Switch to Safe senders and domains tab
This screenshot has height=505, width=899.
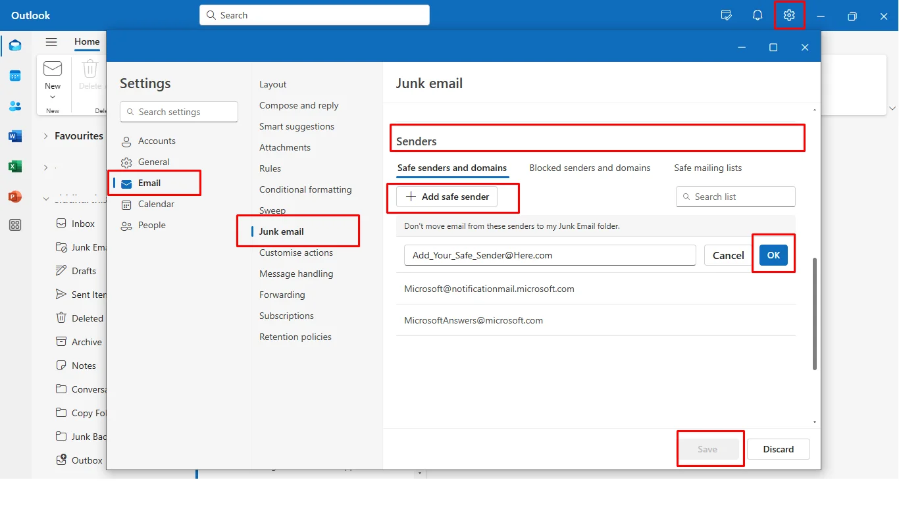452,168
